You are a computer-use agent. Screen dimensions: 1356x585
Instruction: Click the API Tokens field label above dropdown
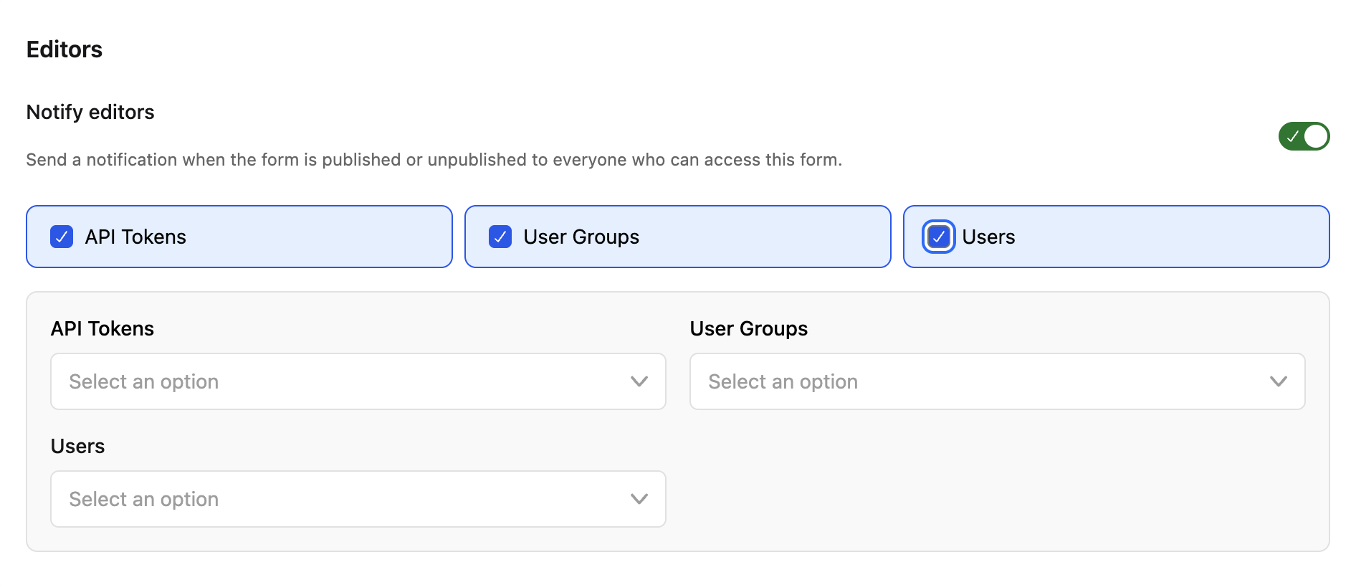coord(102,328)
